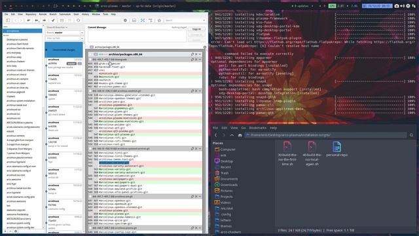Collapse the arcolinux-oneshark-git hunk chevron
Screen dimensions: 419x236
[200, 91]
